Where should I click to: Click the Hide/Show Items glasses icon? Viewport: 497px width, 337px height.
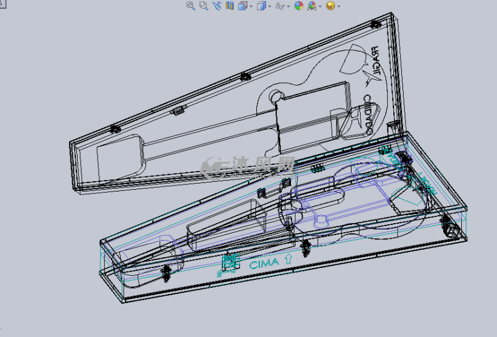point(279,5)
